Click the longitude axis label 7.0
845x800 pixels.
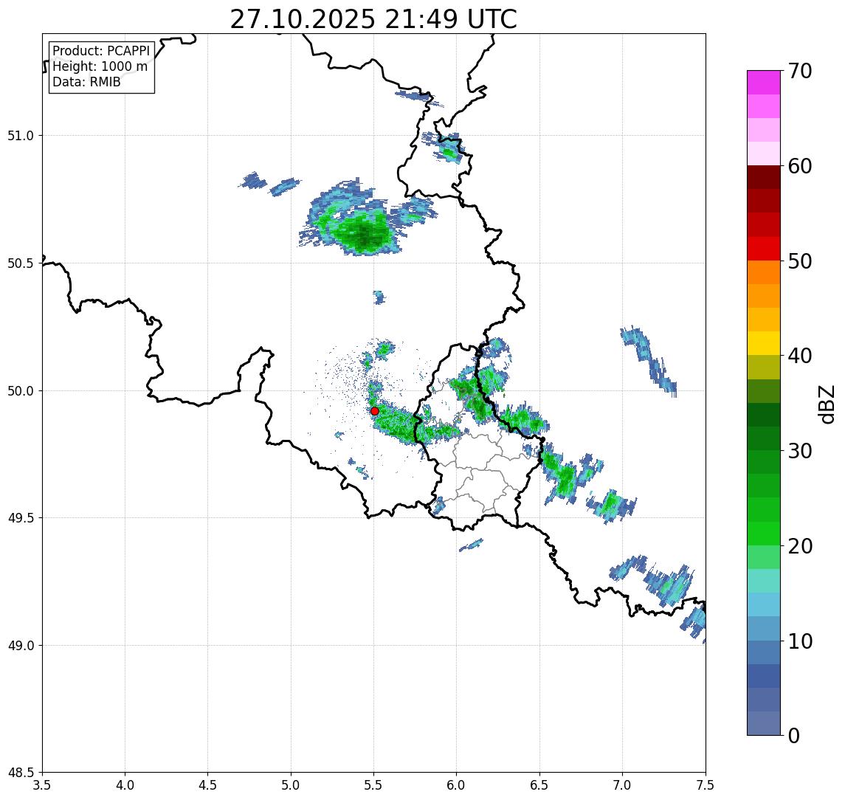click(622, 785)
